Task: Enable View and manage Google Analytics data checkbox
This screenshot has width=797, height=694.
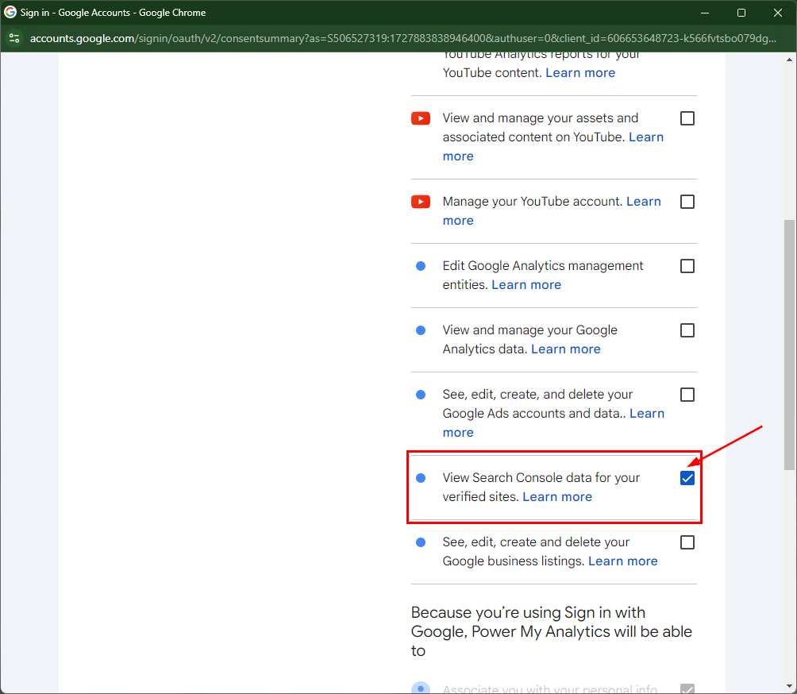Action: pyautogui.click(x=687, y=330)
